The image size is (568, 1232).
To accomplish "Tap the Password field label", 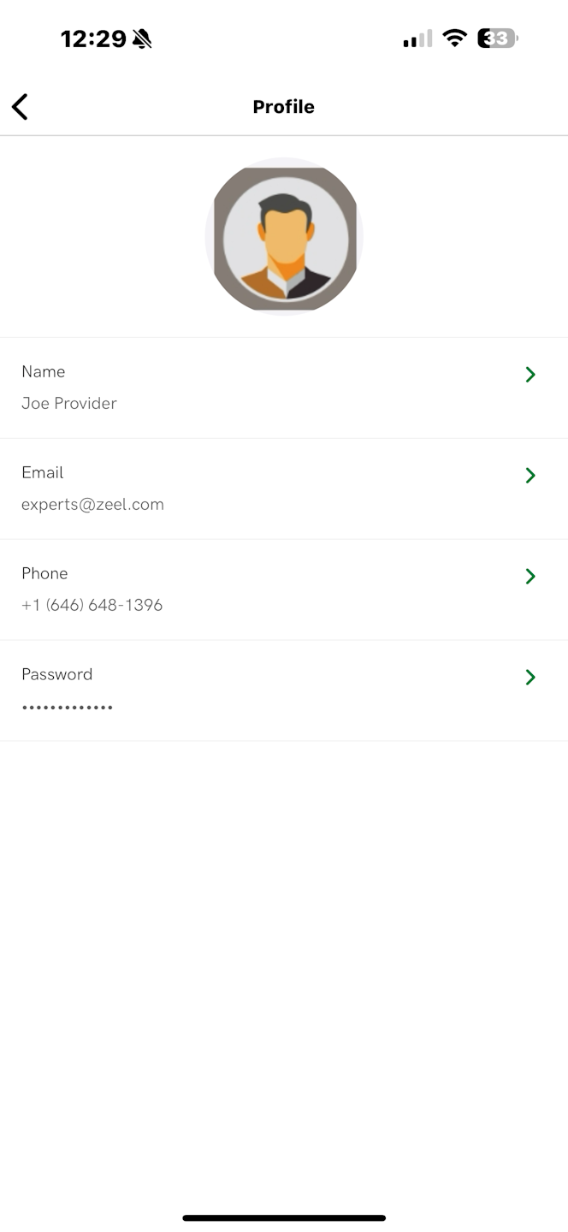I will point(57,674).
